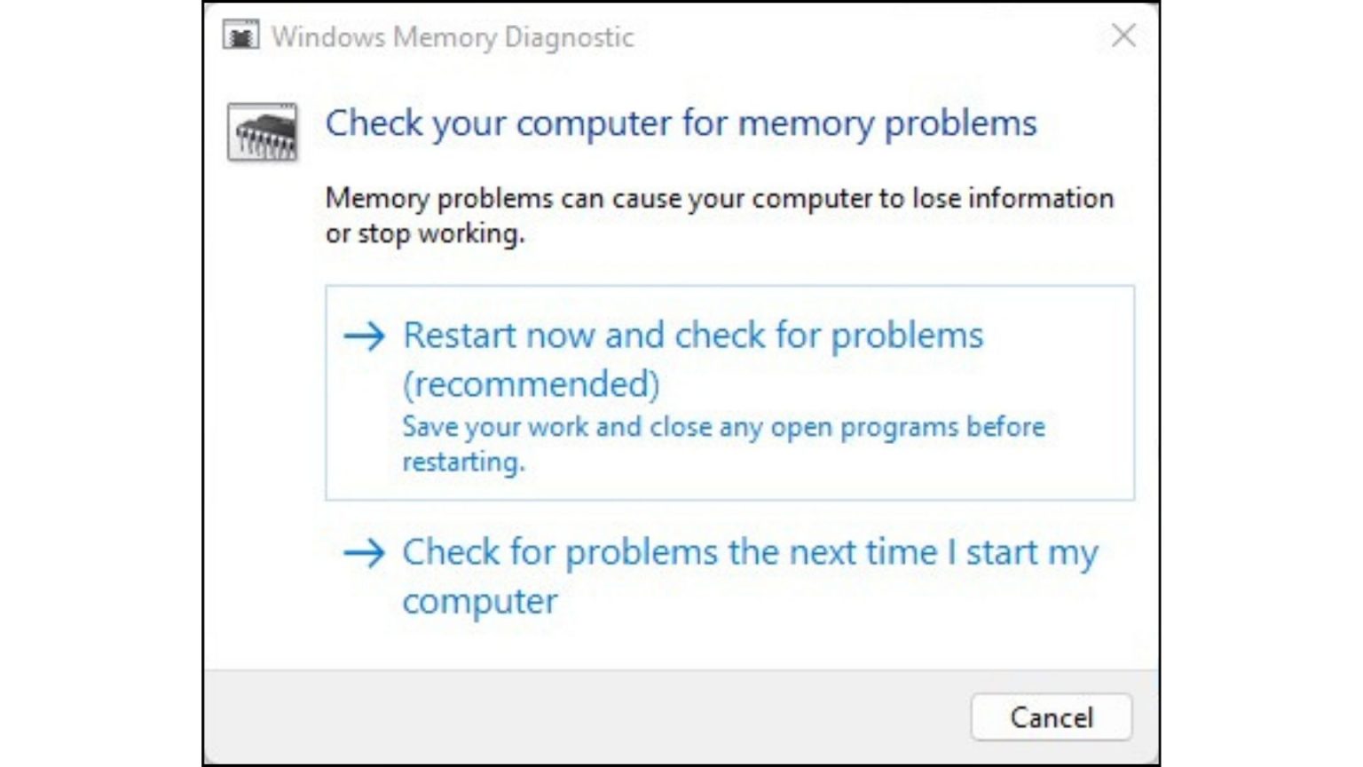
Task: Click the memory chip icon beside the heading
Action: [x=263, y=132]
